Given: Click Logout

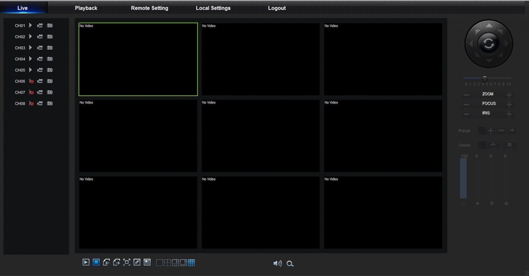Looking at the screenshot, I should coord(277,8).
